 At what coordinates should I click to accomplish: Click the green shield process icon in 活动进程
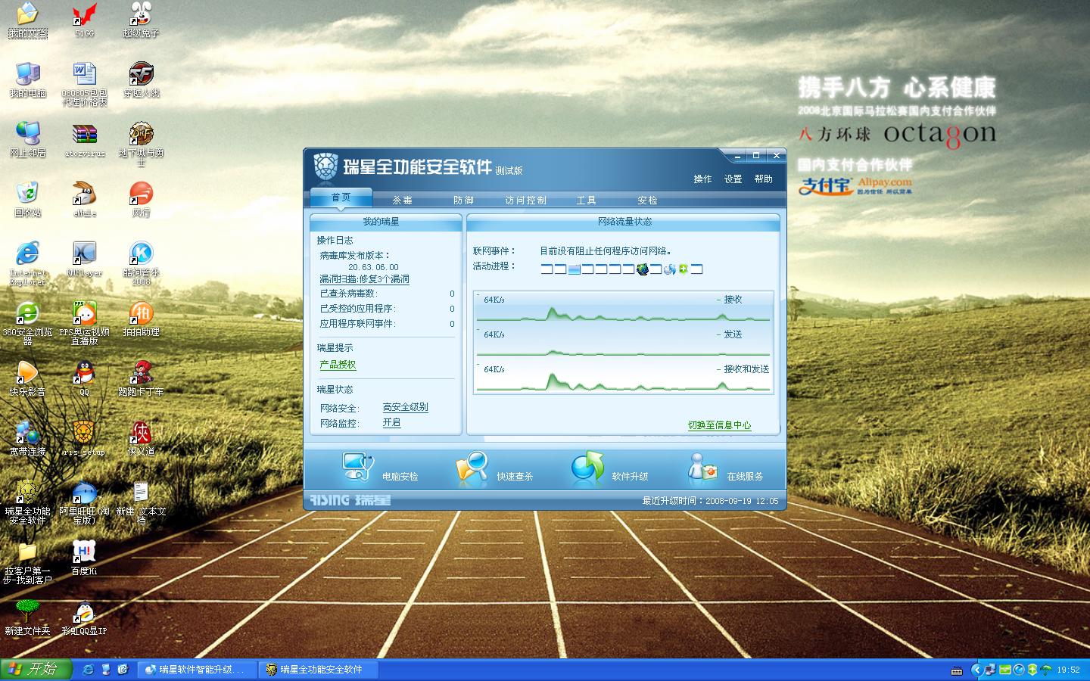tap(683, 269)
